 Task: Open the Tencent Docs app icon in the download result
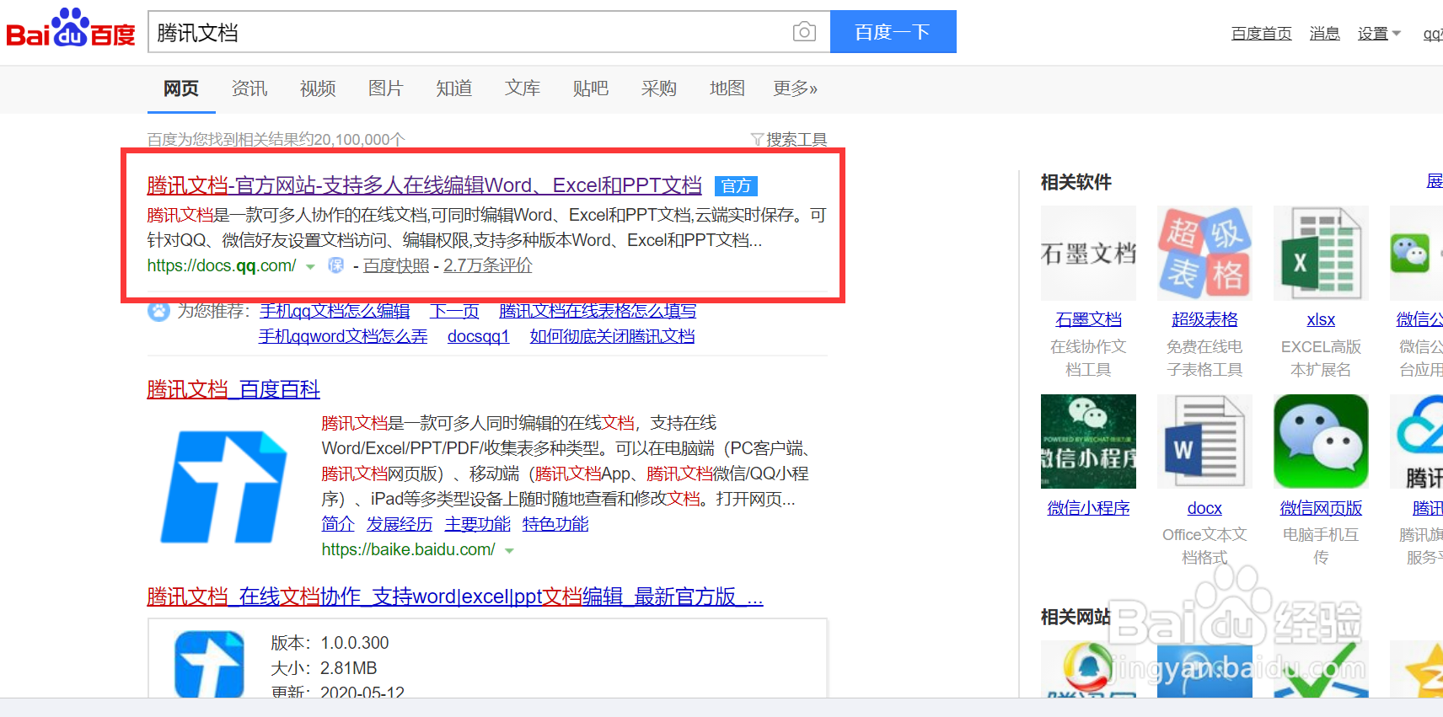(x=209, y=664)
